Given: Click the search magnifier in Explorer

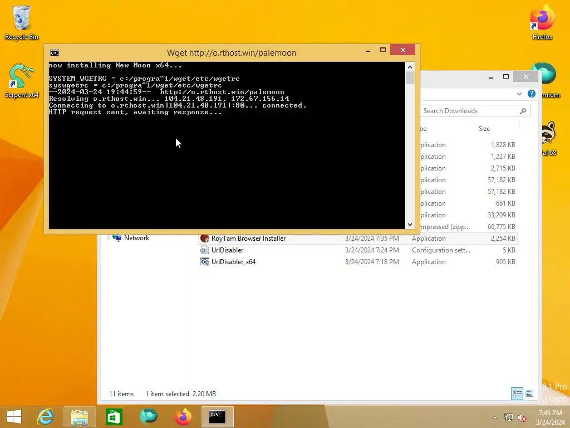Looking at the screenshot, I should click(x=523, y=111).
